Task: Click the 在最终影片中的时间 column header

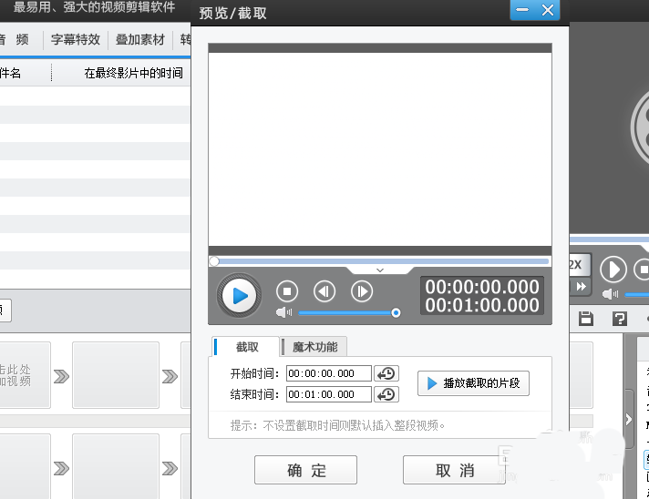Action: (x=133, y=73)
